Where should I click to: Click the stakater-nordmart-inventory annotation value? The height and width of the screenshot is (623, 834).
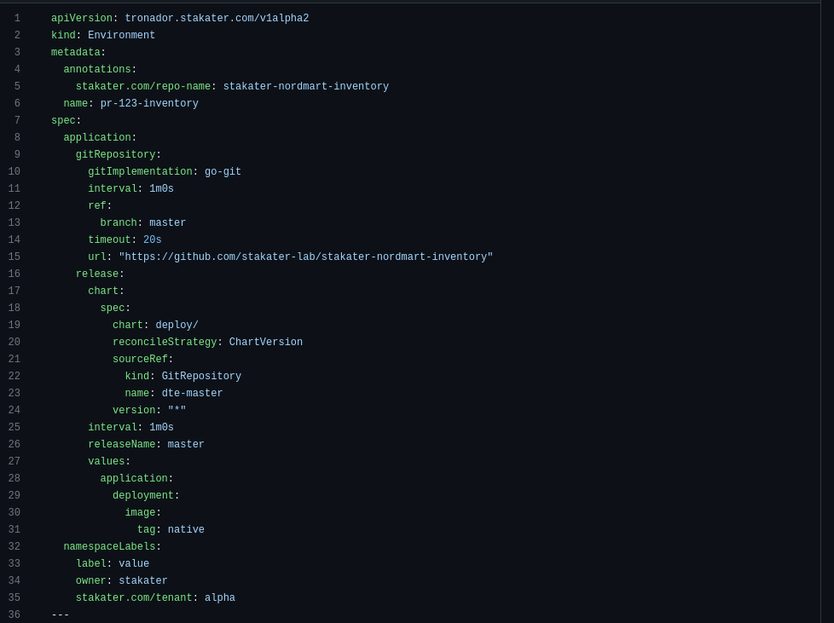[x=306, y=86]
